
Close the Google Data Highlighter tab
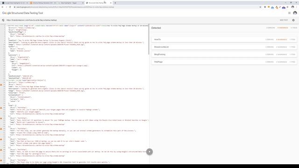(x=27, y=3)
